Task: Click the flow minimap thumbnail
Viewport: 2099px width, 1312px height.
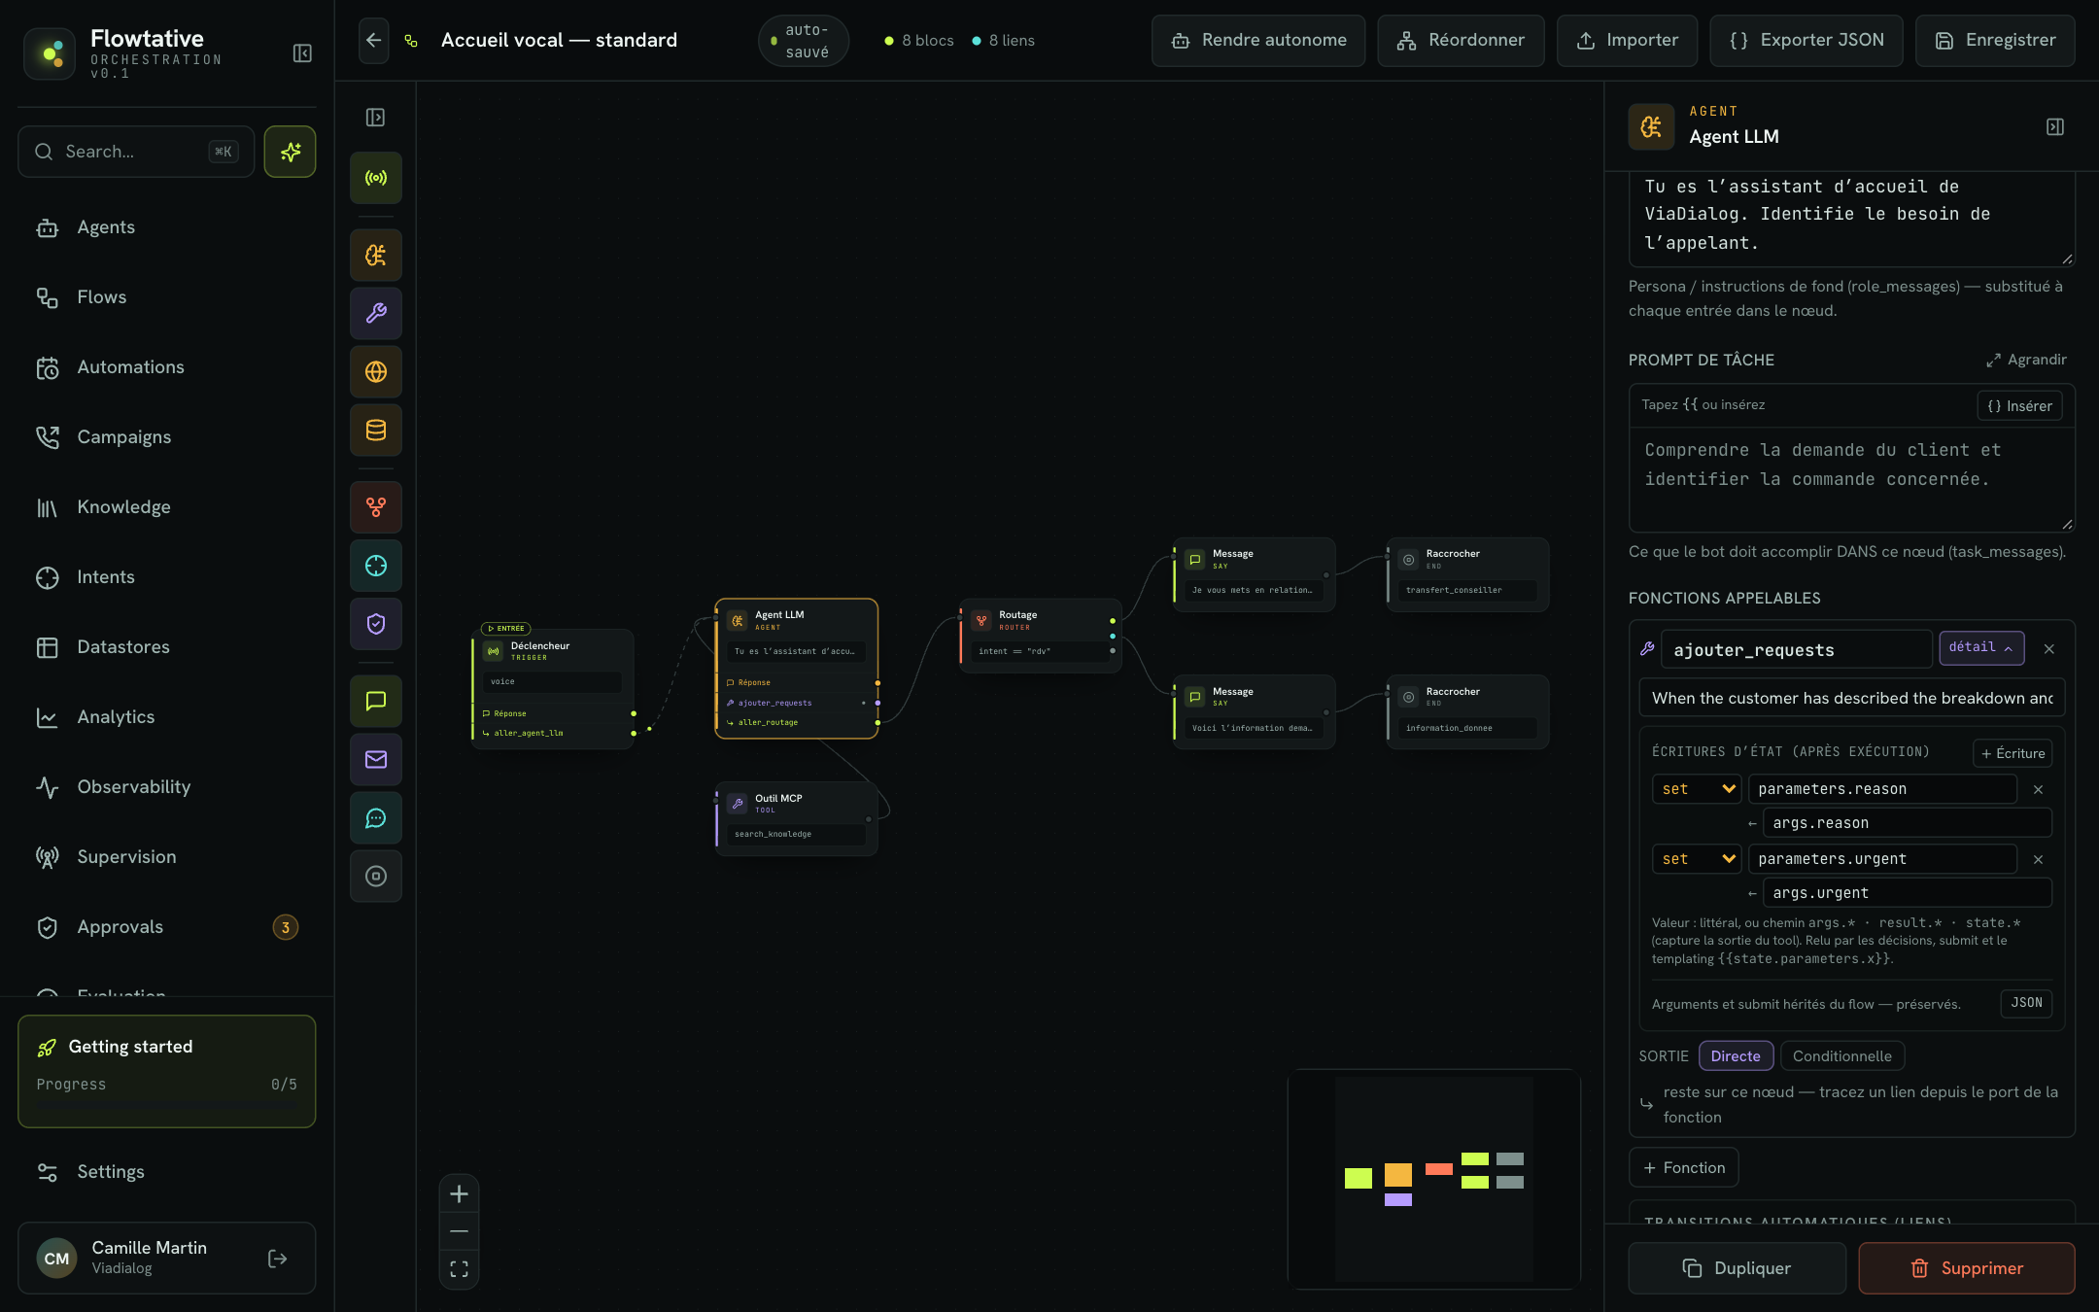Action: [1434, 1179]
